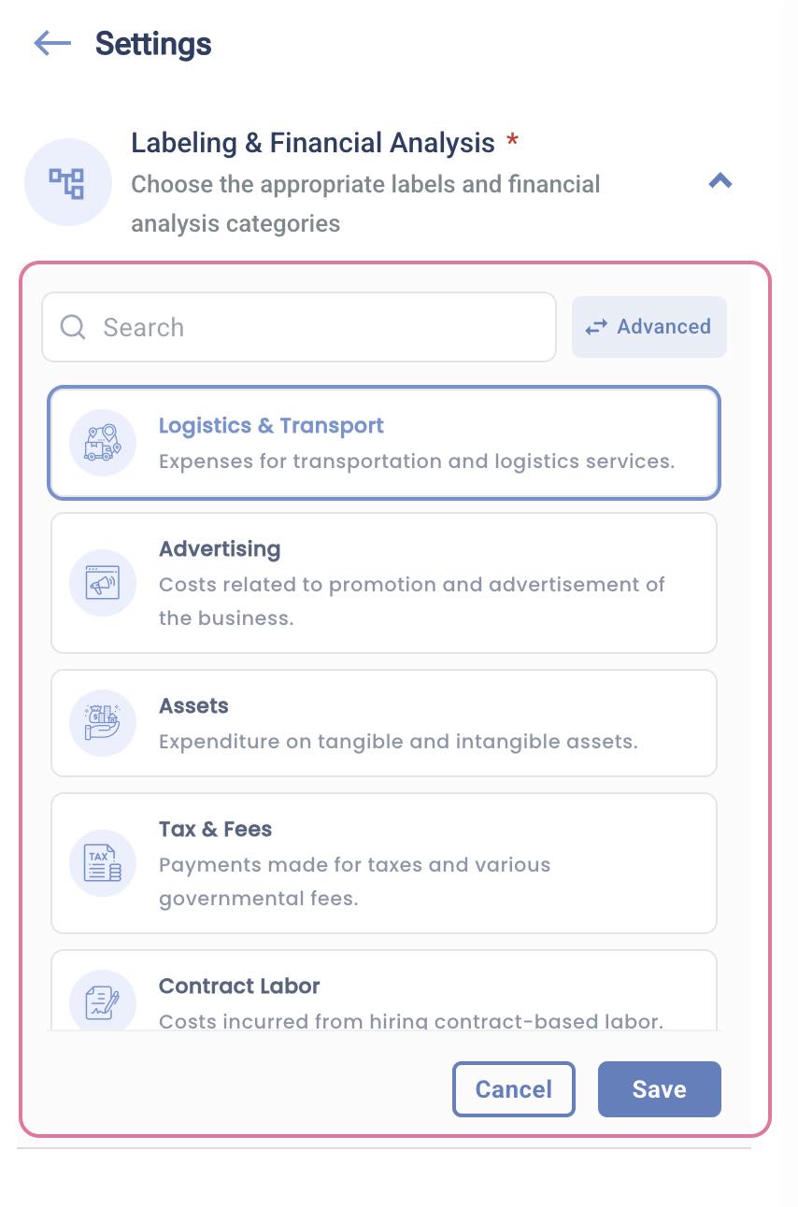
Task: Click the back arrow beside Settings
Action: [52, 43]
